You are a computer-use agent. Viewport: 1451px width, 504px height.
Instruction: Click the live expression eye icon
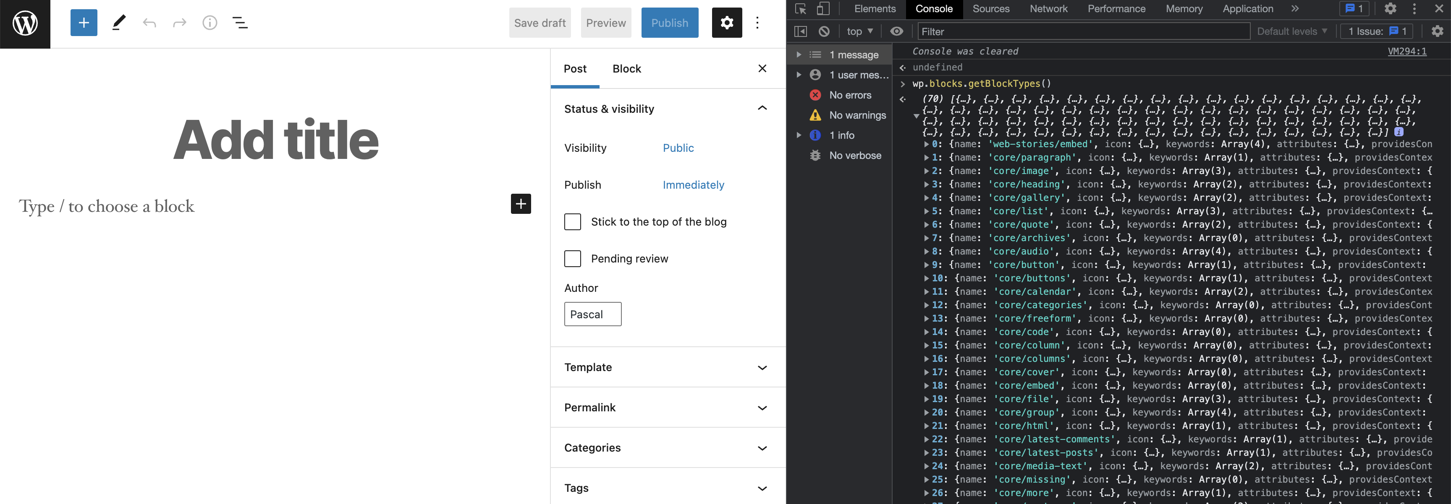click(x=896, y=31)
